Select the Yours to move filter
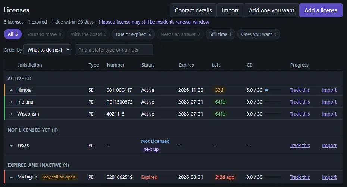Image resolution: width=347 pixels, height=187 pixels. tap(44, 34)
